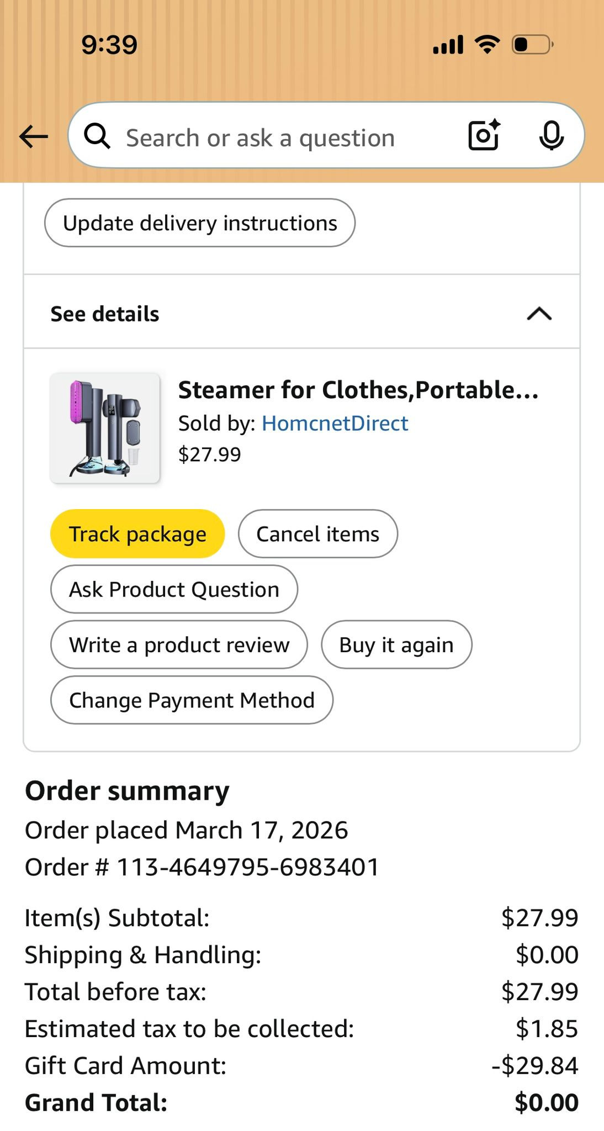Open the HomcnetDirect seller link
Screen dimensions: 604x1131
point(335,424)
